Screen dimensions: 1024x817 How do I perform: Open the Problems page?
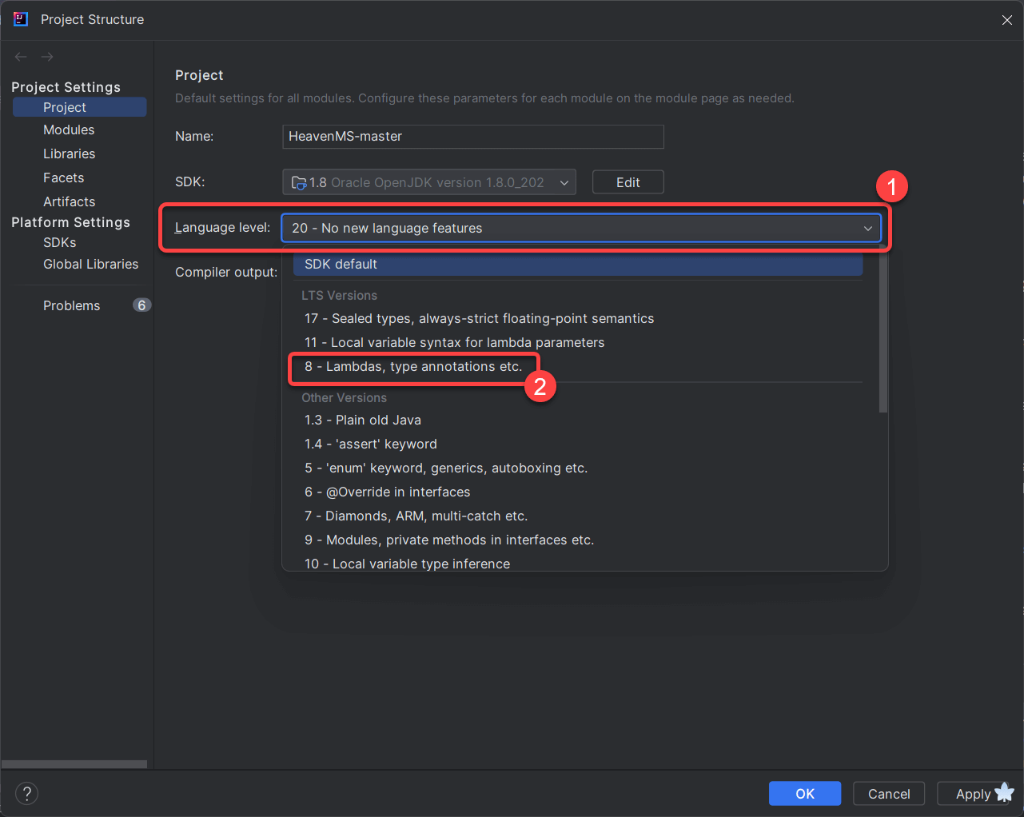coord(71,305)
